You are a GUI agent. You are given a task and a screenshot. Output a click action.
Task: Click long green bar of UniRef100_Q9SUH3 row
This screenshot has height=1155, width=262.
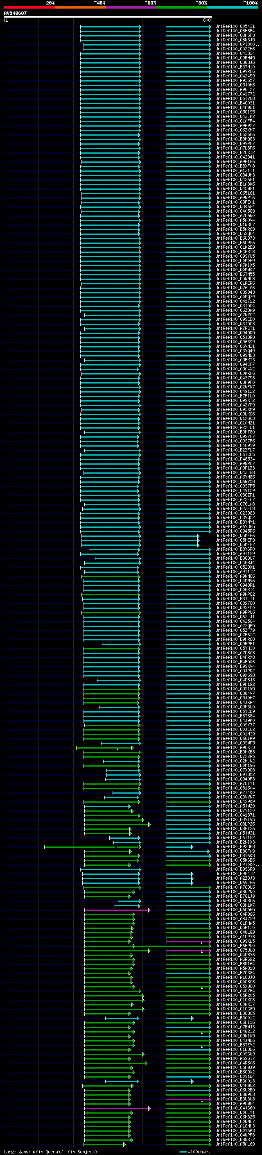(93, 847)
